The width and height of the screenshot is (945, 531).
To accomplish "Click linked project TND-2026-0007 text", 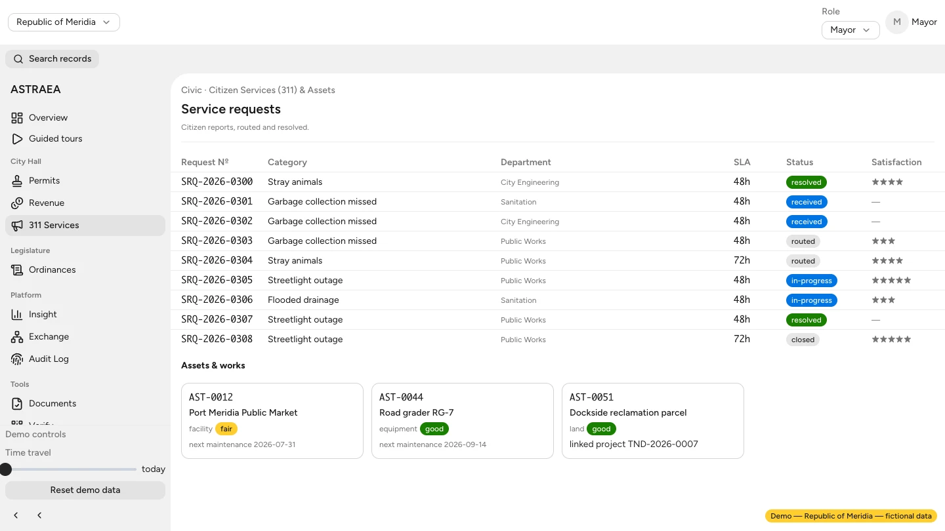I will coord(634,444).
